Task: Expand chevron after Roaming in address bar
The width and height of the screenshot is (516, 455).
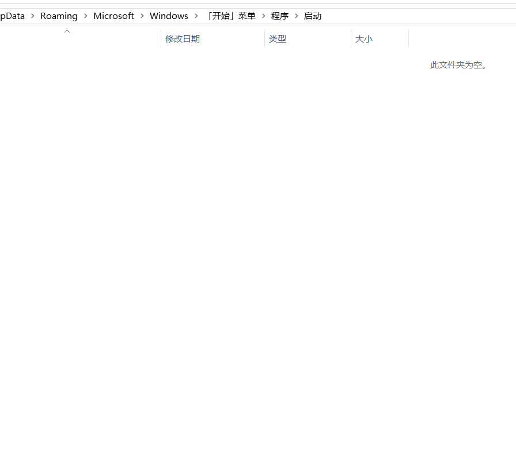Action: point(86,16)
